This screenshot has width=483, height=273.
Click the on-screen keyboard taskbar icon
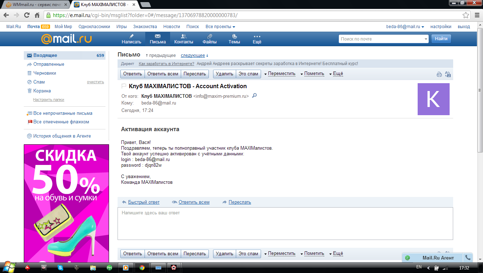158,268
